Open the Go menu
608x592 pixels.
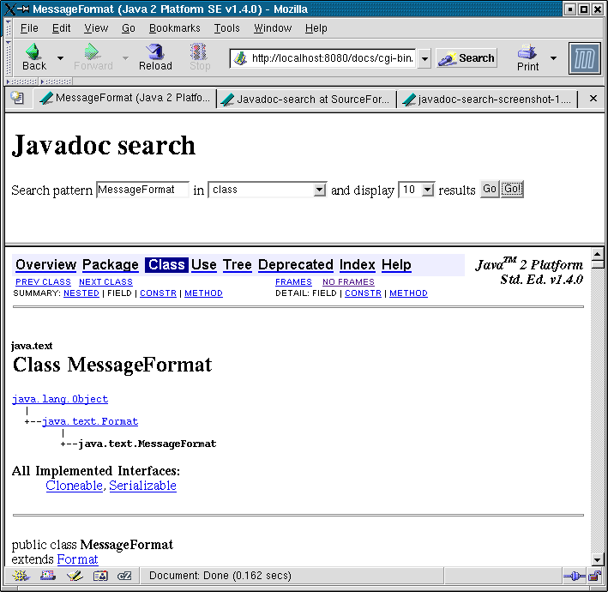tap(129, 28)
